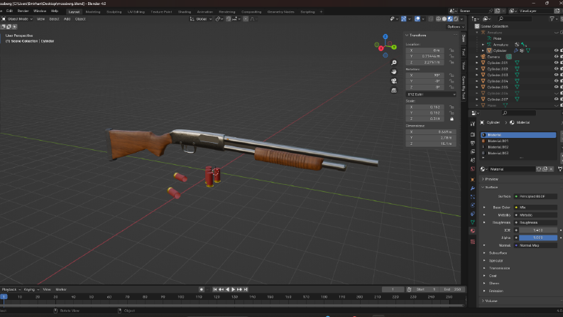This screenshot has width=563, height=317.
Task: Open the World properties tab
Action: (x=473, y=169)
